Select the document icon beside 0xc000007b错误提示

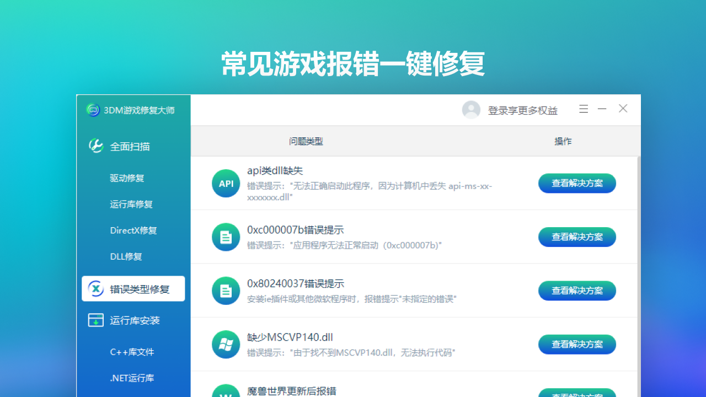pyautogui.click(x=226, y=237)
